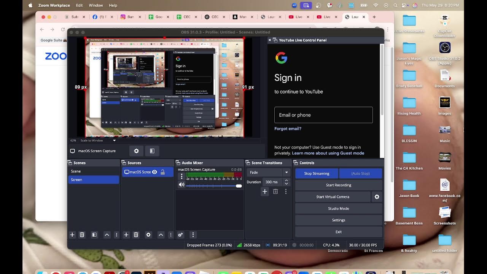Toggle the (Auto Stop) streaming button

[360, 174]
